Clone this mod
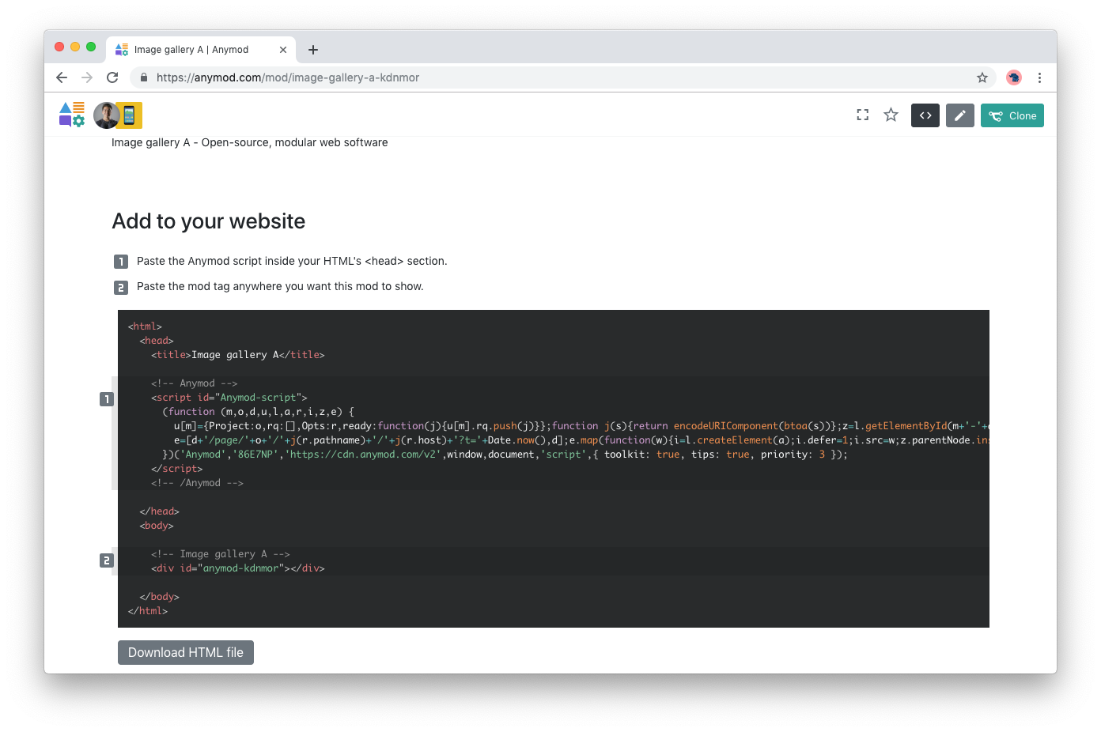1101x732 pixels. point(1012,115)
